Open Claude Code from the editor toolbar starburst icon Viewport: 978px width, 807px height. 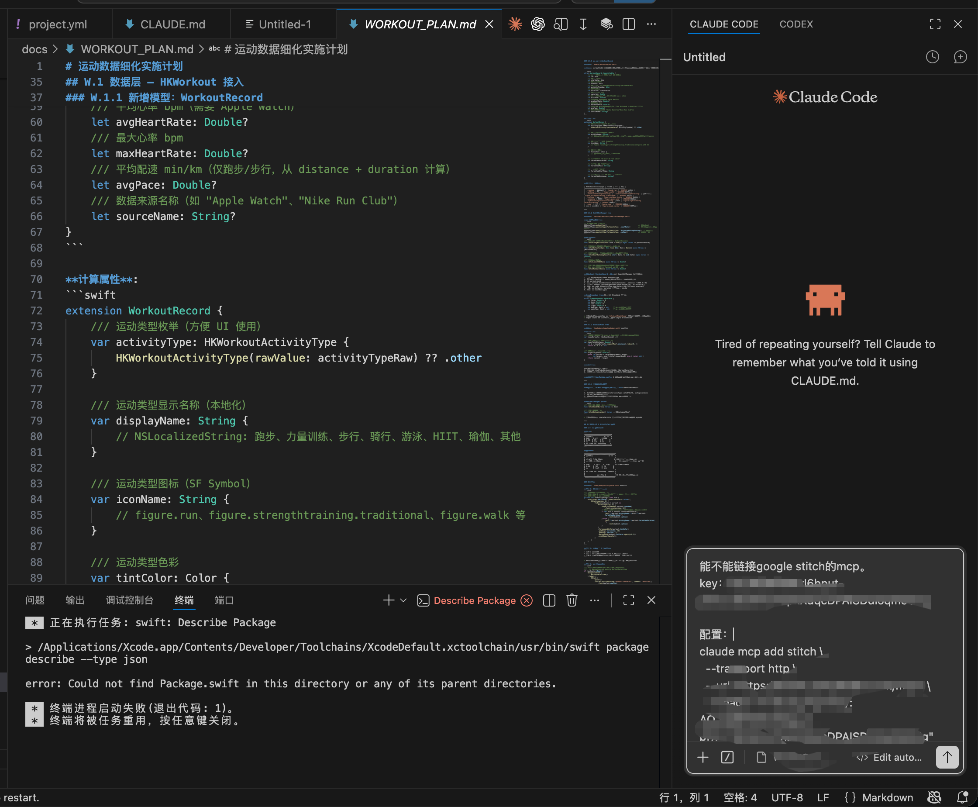tap(515, 24)
